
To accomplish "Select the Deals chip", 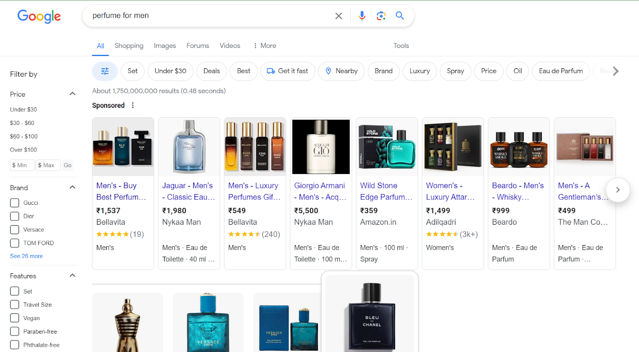I will [x=212, y=71].
